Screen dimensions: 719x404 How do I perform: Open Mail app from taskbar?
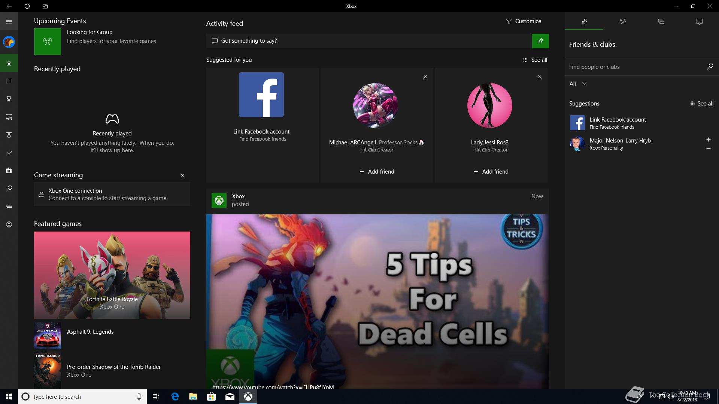pyautogui.click(x=230, y=397)
